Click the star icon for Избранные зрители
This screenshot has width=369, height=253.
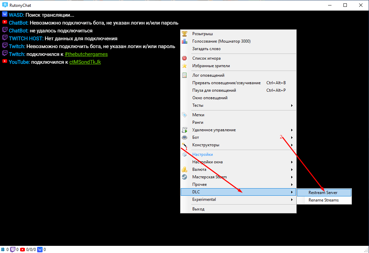[x=184, y=66]
